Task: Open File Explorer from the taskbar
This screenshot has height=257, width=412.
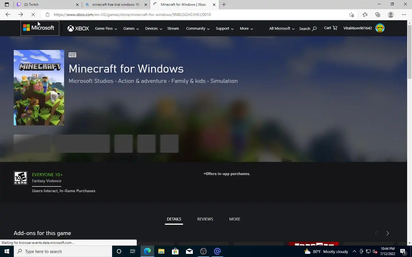Action: click(161, 251)
